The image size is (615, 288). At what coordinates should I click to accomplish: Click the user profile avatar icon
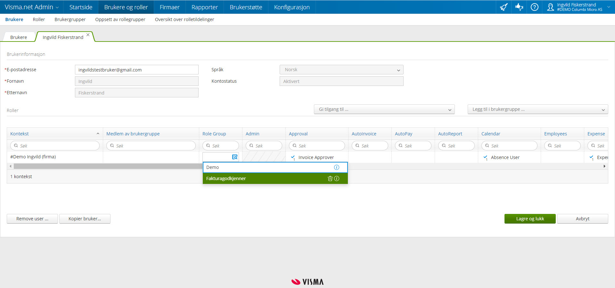pos(550,7)
